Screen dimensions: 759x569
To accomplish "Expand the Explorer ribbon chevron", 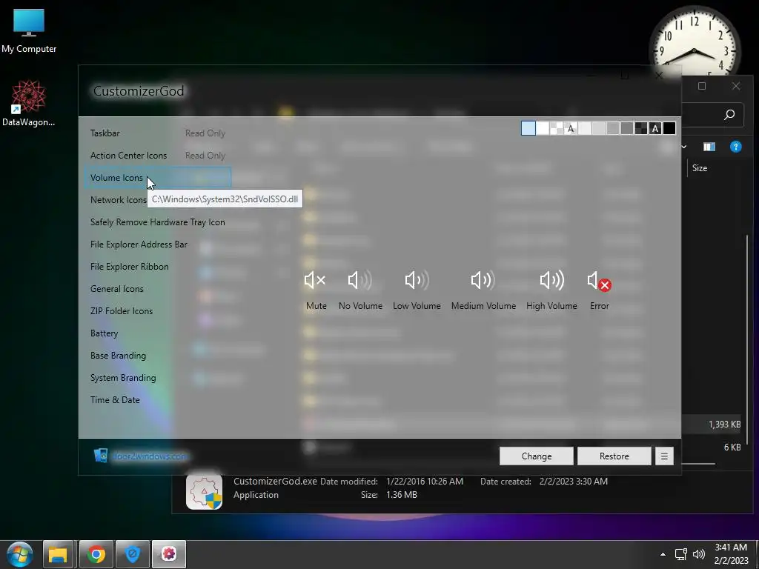I will (x=683, y=147).
